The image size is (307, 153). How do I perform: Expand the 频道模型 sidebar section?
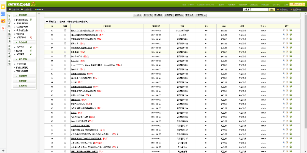point(25,76)
